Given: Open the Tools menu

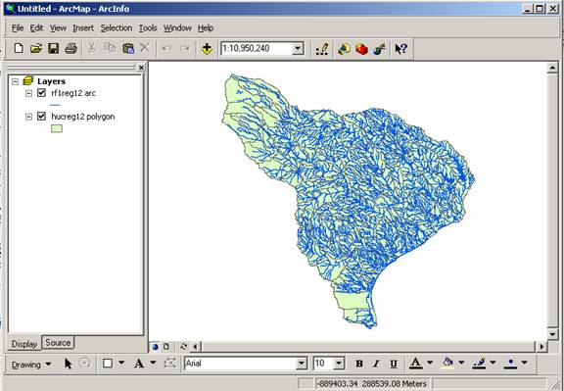Looking at the screenshot, I should (148, 28).
